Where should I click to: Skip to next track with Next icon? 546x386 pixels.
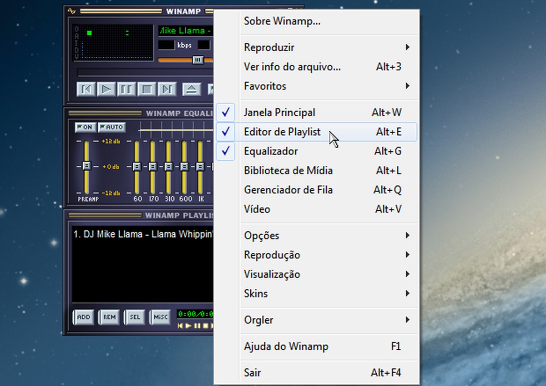click(x=167, y=89)
